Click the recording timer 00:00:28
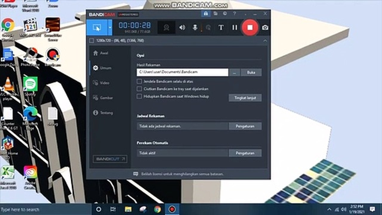This screenshot has height=215, width=382. click(x=135, y=25)
